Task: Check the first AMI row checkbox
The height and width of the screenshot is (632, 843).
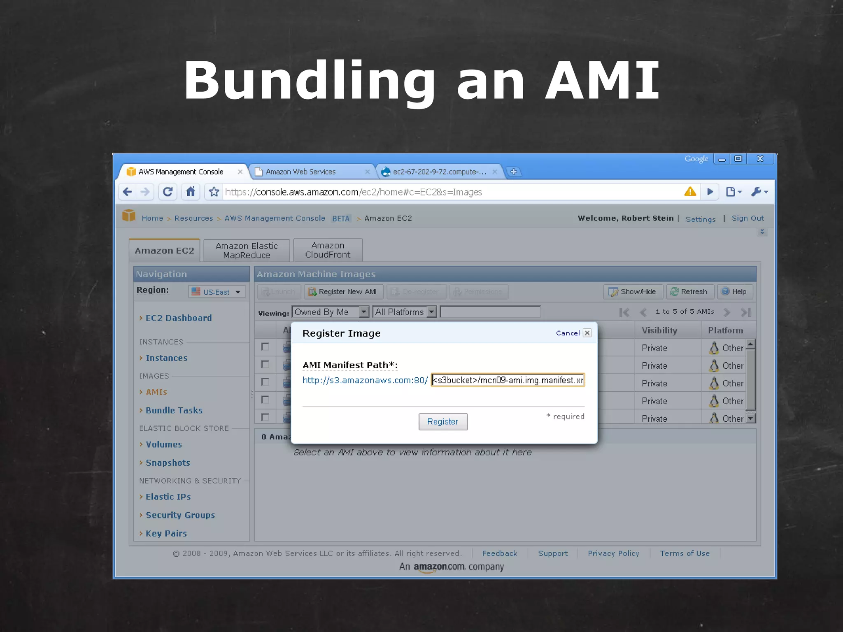Action: (265, 347)
